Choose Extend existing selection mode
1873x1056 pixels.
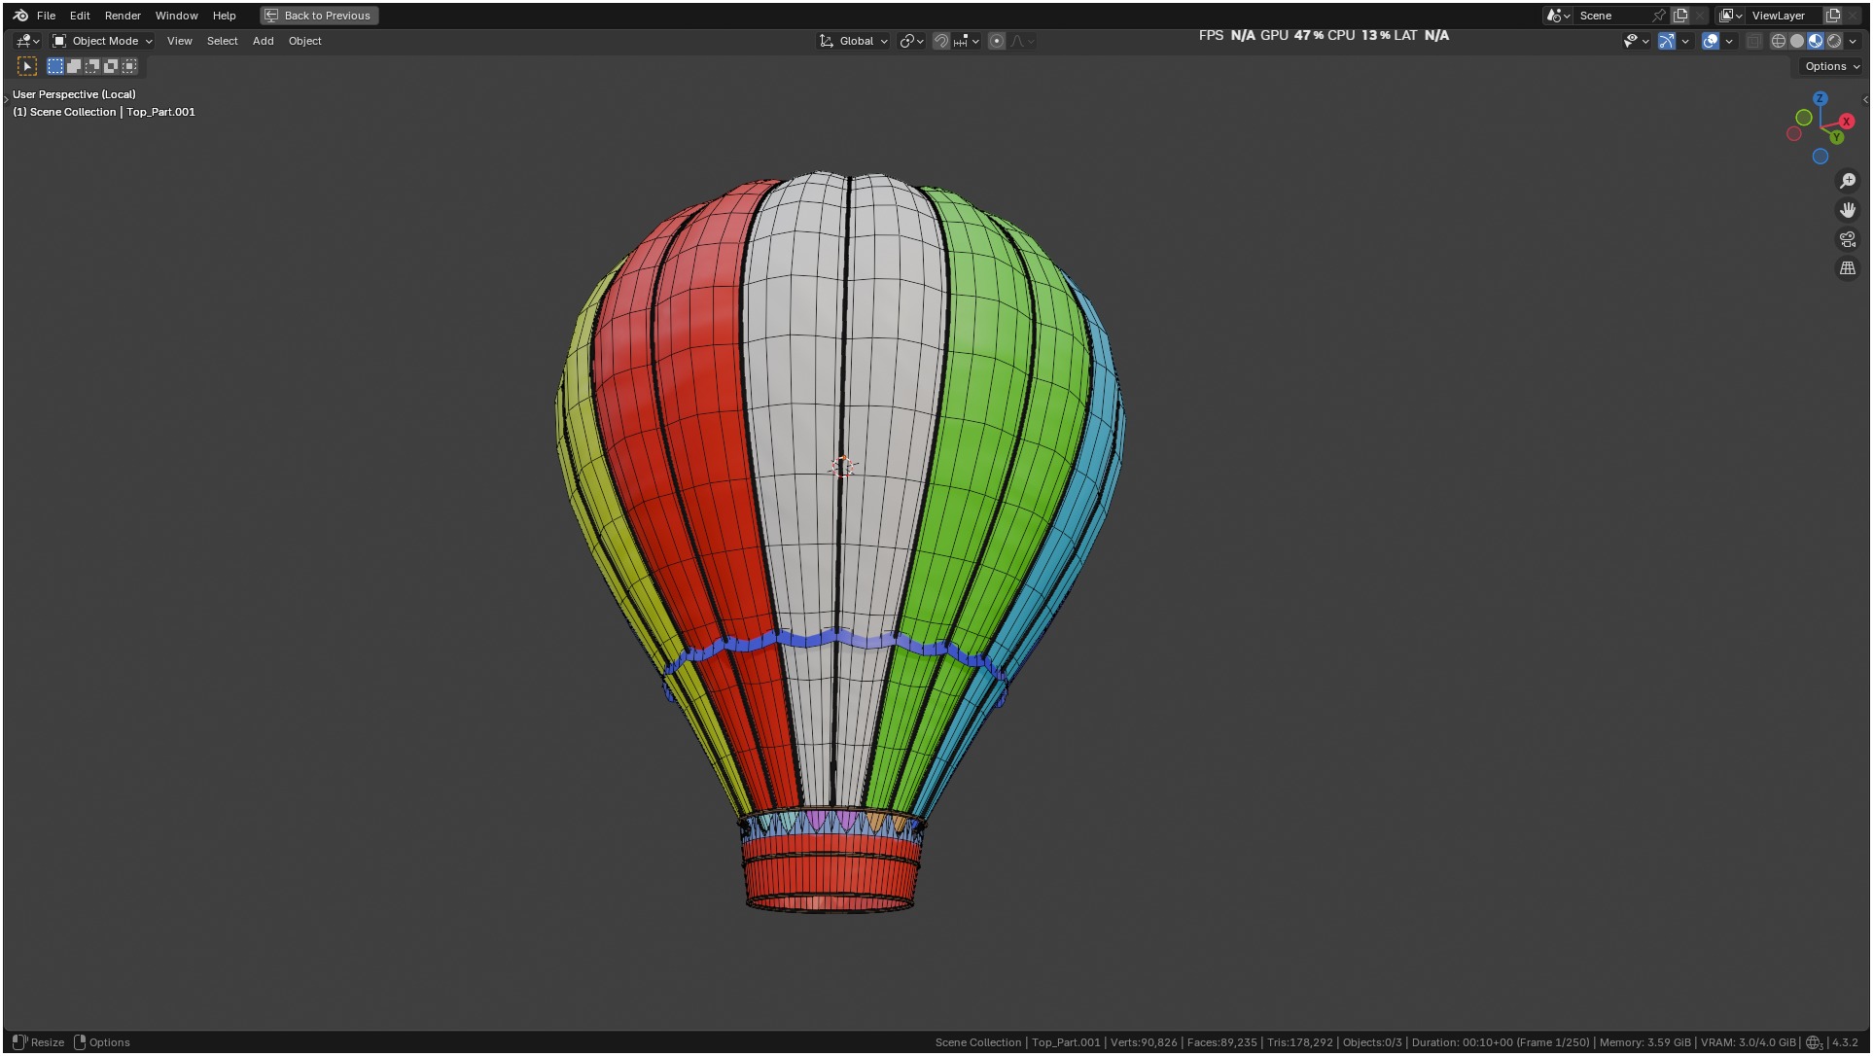[x=74, y=66]
